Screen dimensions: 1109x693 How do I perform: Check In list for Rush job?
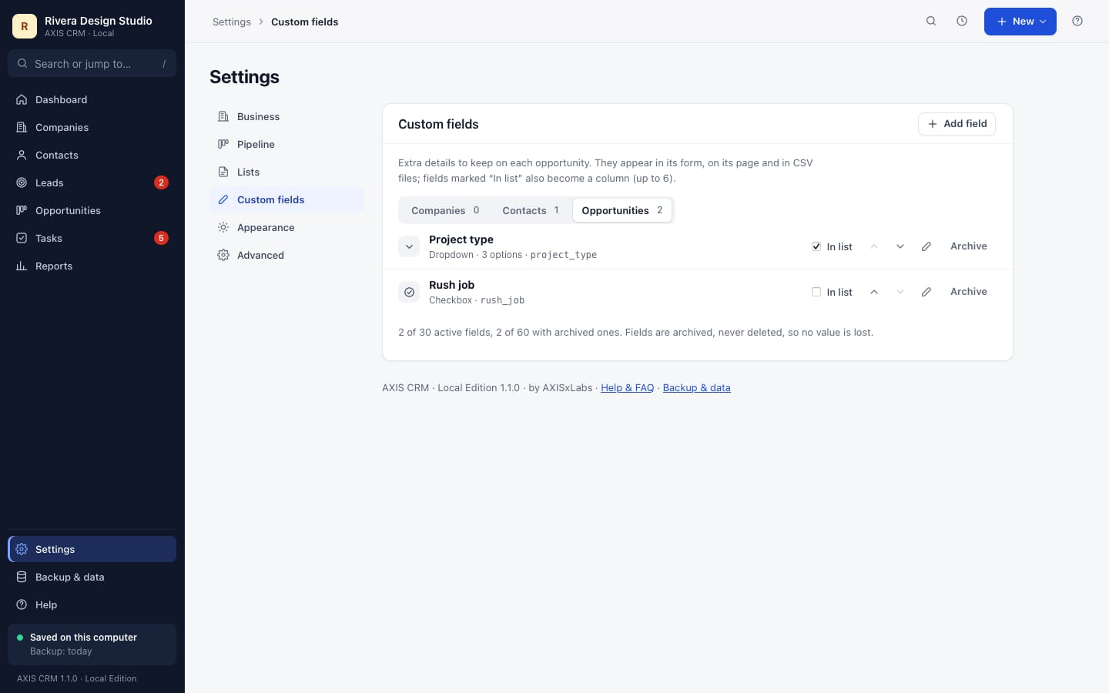(x=816, y=292)
